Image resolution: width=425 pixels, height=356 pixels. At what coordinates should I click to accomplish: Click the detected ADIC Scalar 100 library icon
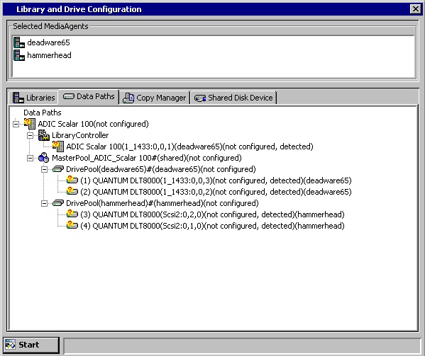pos(58,147)
